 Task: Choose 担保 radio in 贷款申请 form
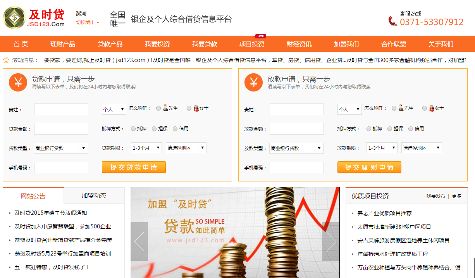tap(154, 129)
